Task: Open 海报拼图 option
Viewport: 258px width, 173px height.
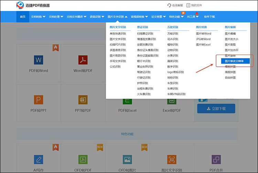Action: [x=230, y=72]
